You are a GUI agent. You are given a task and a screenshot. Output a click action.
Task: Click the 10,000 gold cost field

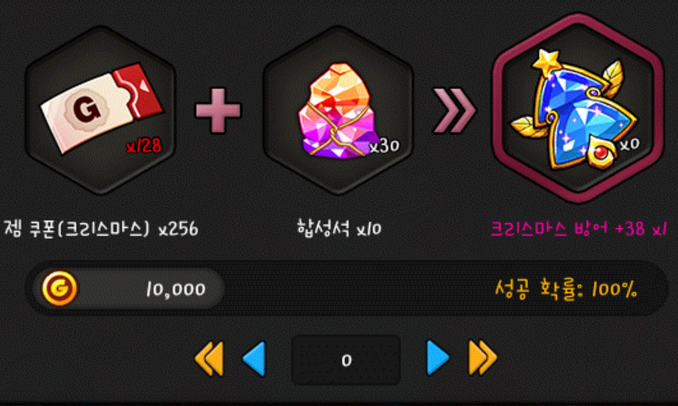click(x=128, y=289)
